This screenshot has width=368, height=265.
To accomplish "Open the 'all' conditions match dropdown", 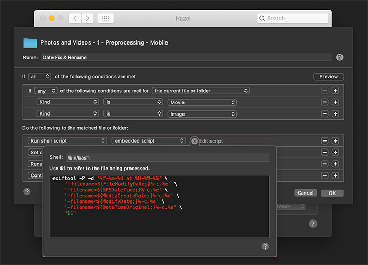I will point(40,77).
